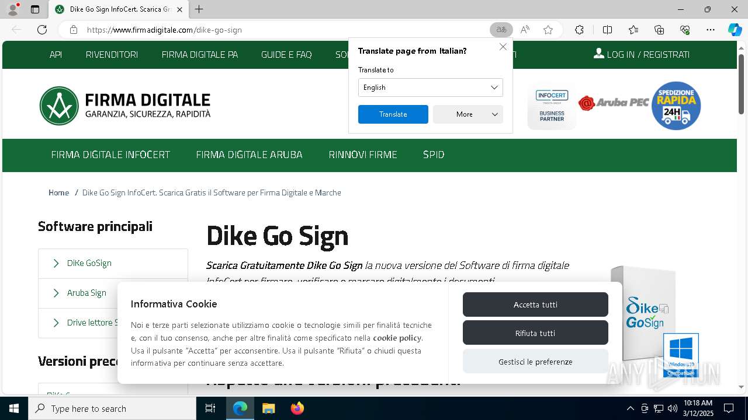This screenshot has height=420, width=748.
Task: Expand the More options dropdown
Action: (x=467, y=114)
